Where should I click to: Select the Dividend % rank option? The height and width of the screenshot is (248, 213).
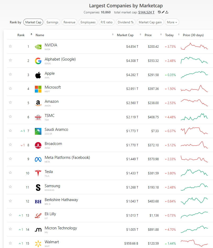(x=125, y=22)
